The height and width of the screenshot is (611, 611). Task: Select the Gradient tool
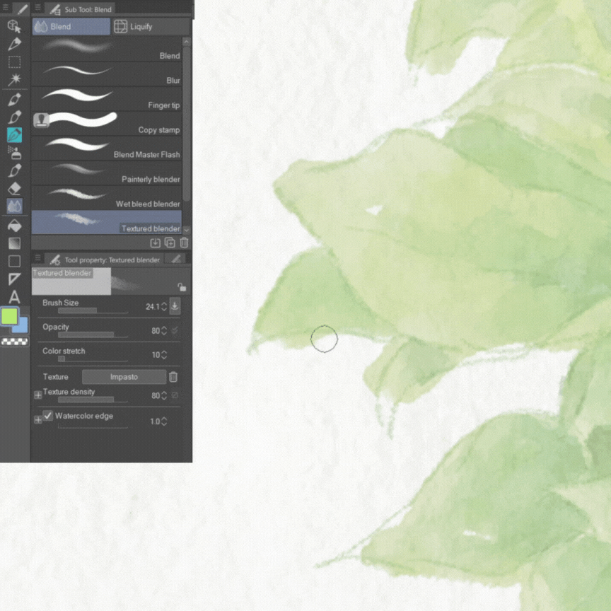pyautogui.click(x=14, y=243)
